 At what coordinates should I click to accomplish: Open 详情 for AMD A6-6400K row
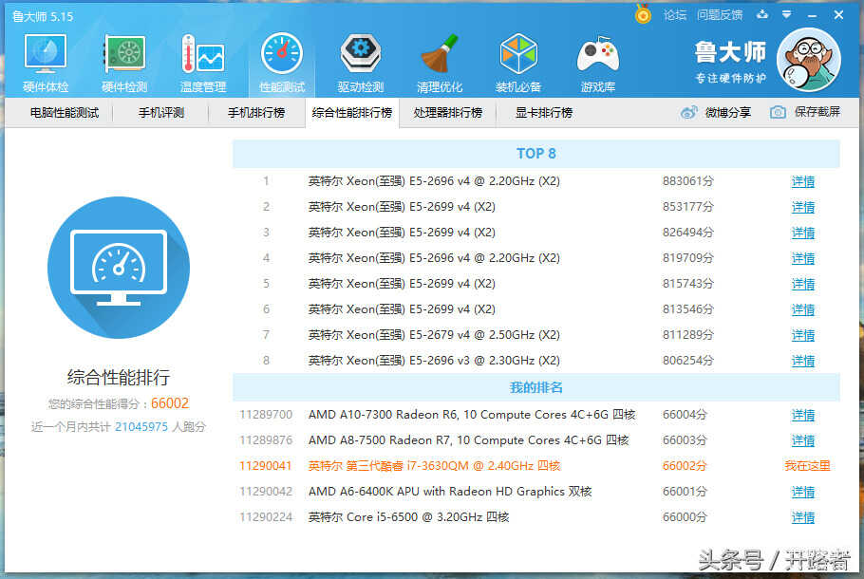point(803,492)
